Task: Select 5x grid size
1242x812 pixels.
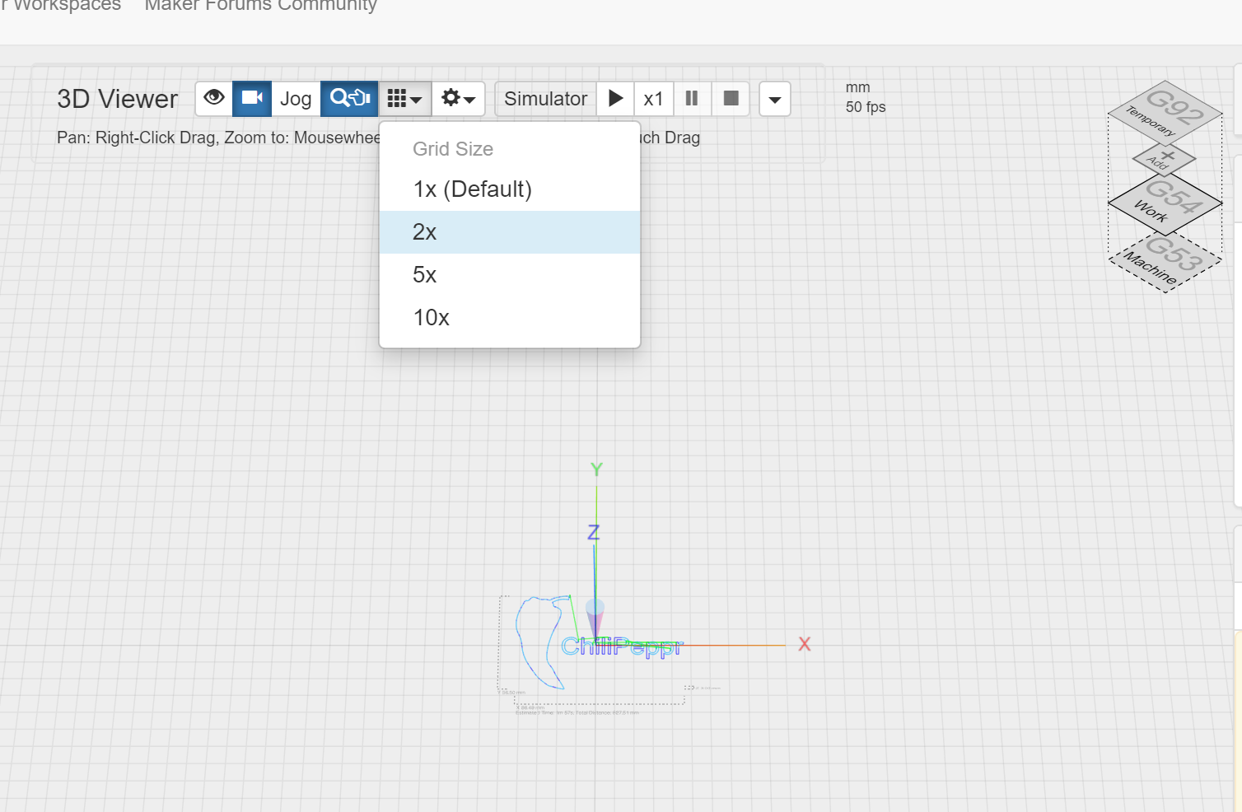Action: click(x=510, y=275)
